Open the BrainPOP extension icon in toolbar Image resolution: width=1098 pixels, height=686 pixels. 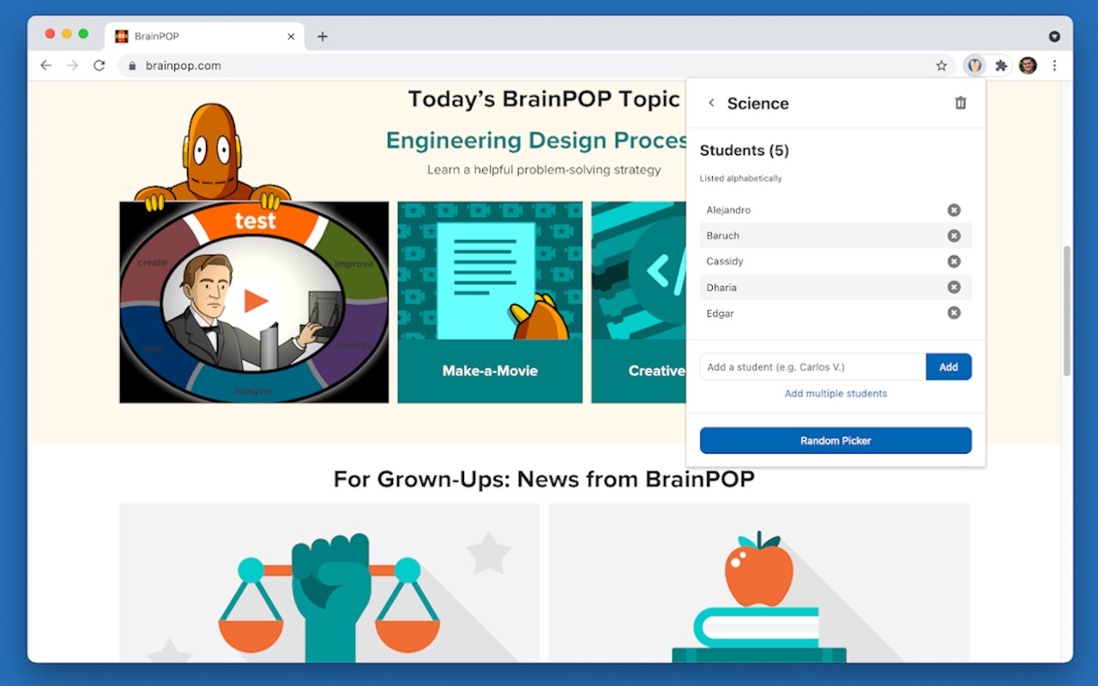(x=974, y=65)
